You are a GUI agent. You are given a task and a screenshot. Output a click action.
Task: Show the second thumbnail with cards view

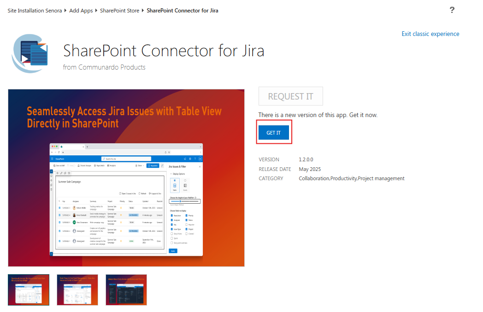tap(77, 290)
